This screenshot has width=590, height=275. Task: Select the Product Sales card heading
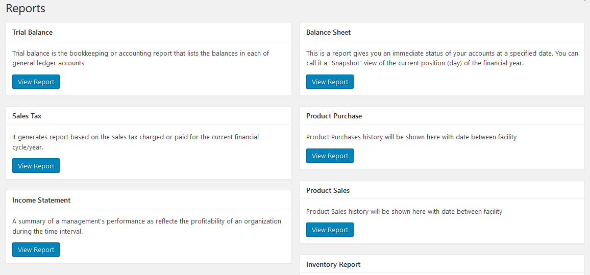pos(328,190)
